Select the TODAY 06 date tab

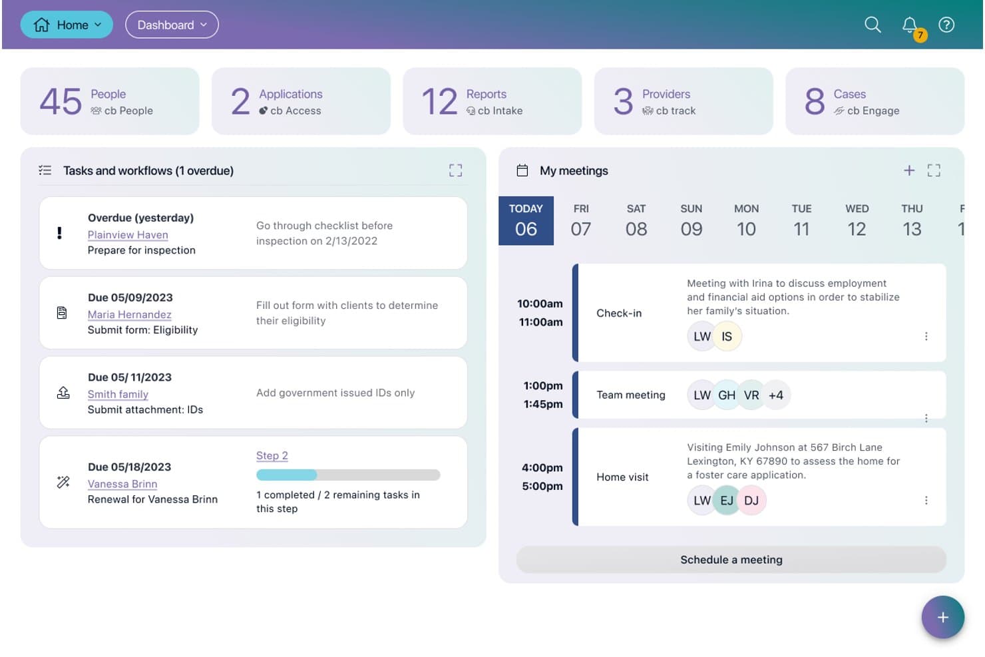pyautogui.click(x=526, y=220)
